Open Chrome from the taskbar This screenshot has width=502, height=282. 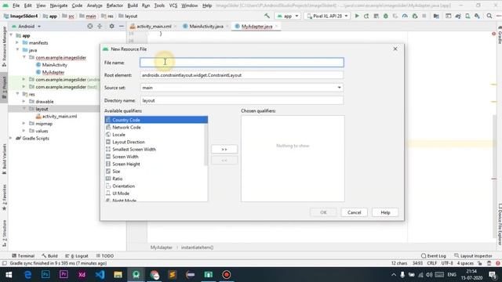click(x=155, y=275)
